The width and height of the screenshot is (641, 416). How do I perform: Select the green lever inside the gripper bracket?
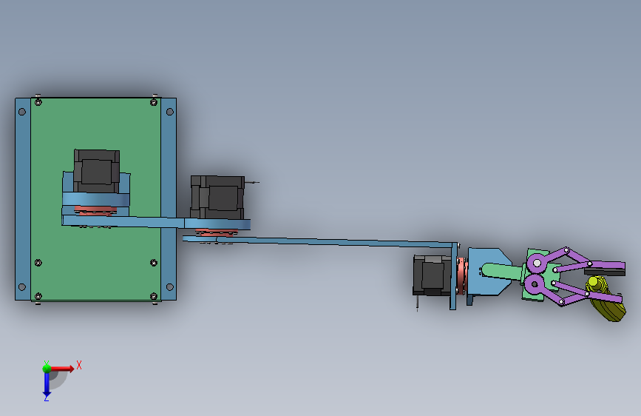click(501, 272)
